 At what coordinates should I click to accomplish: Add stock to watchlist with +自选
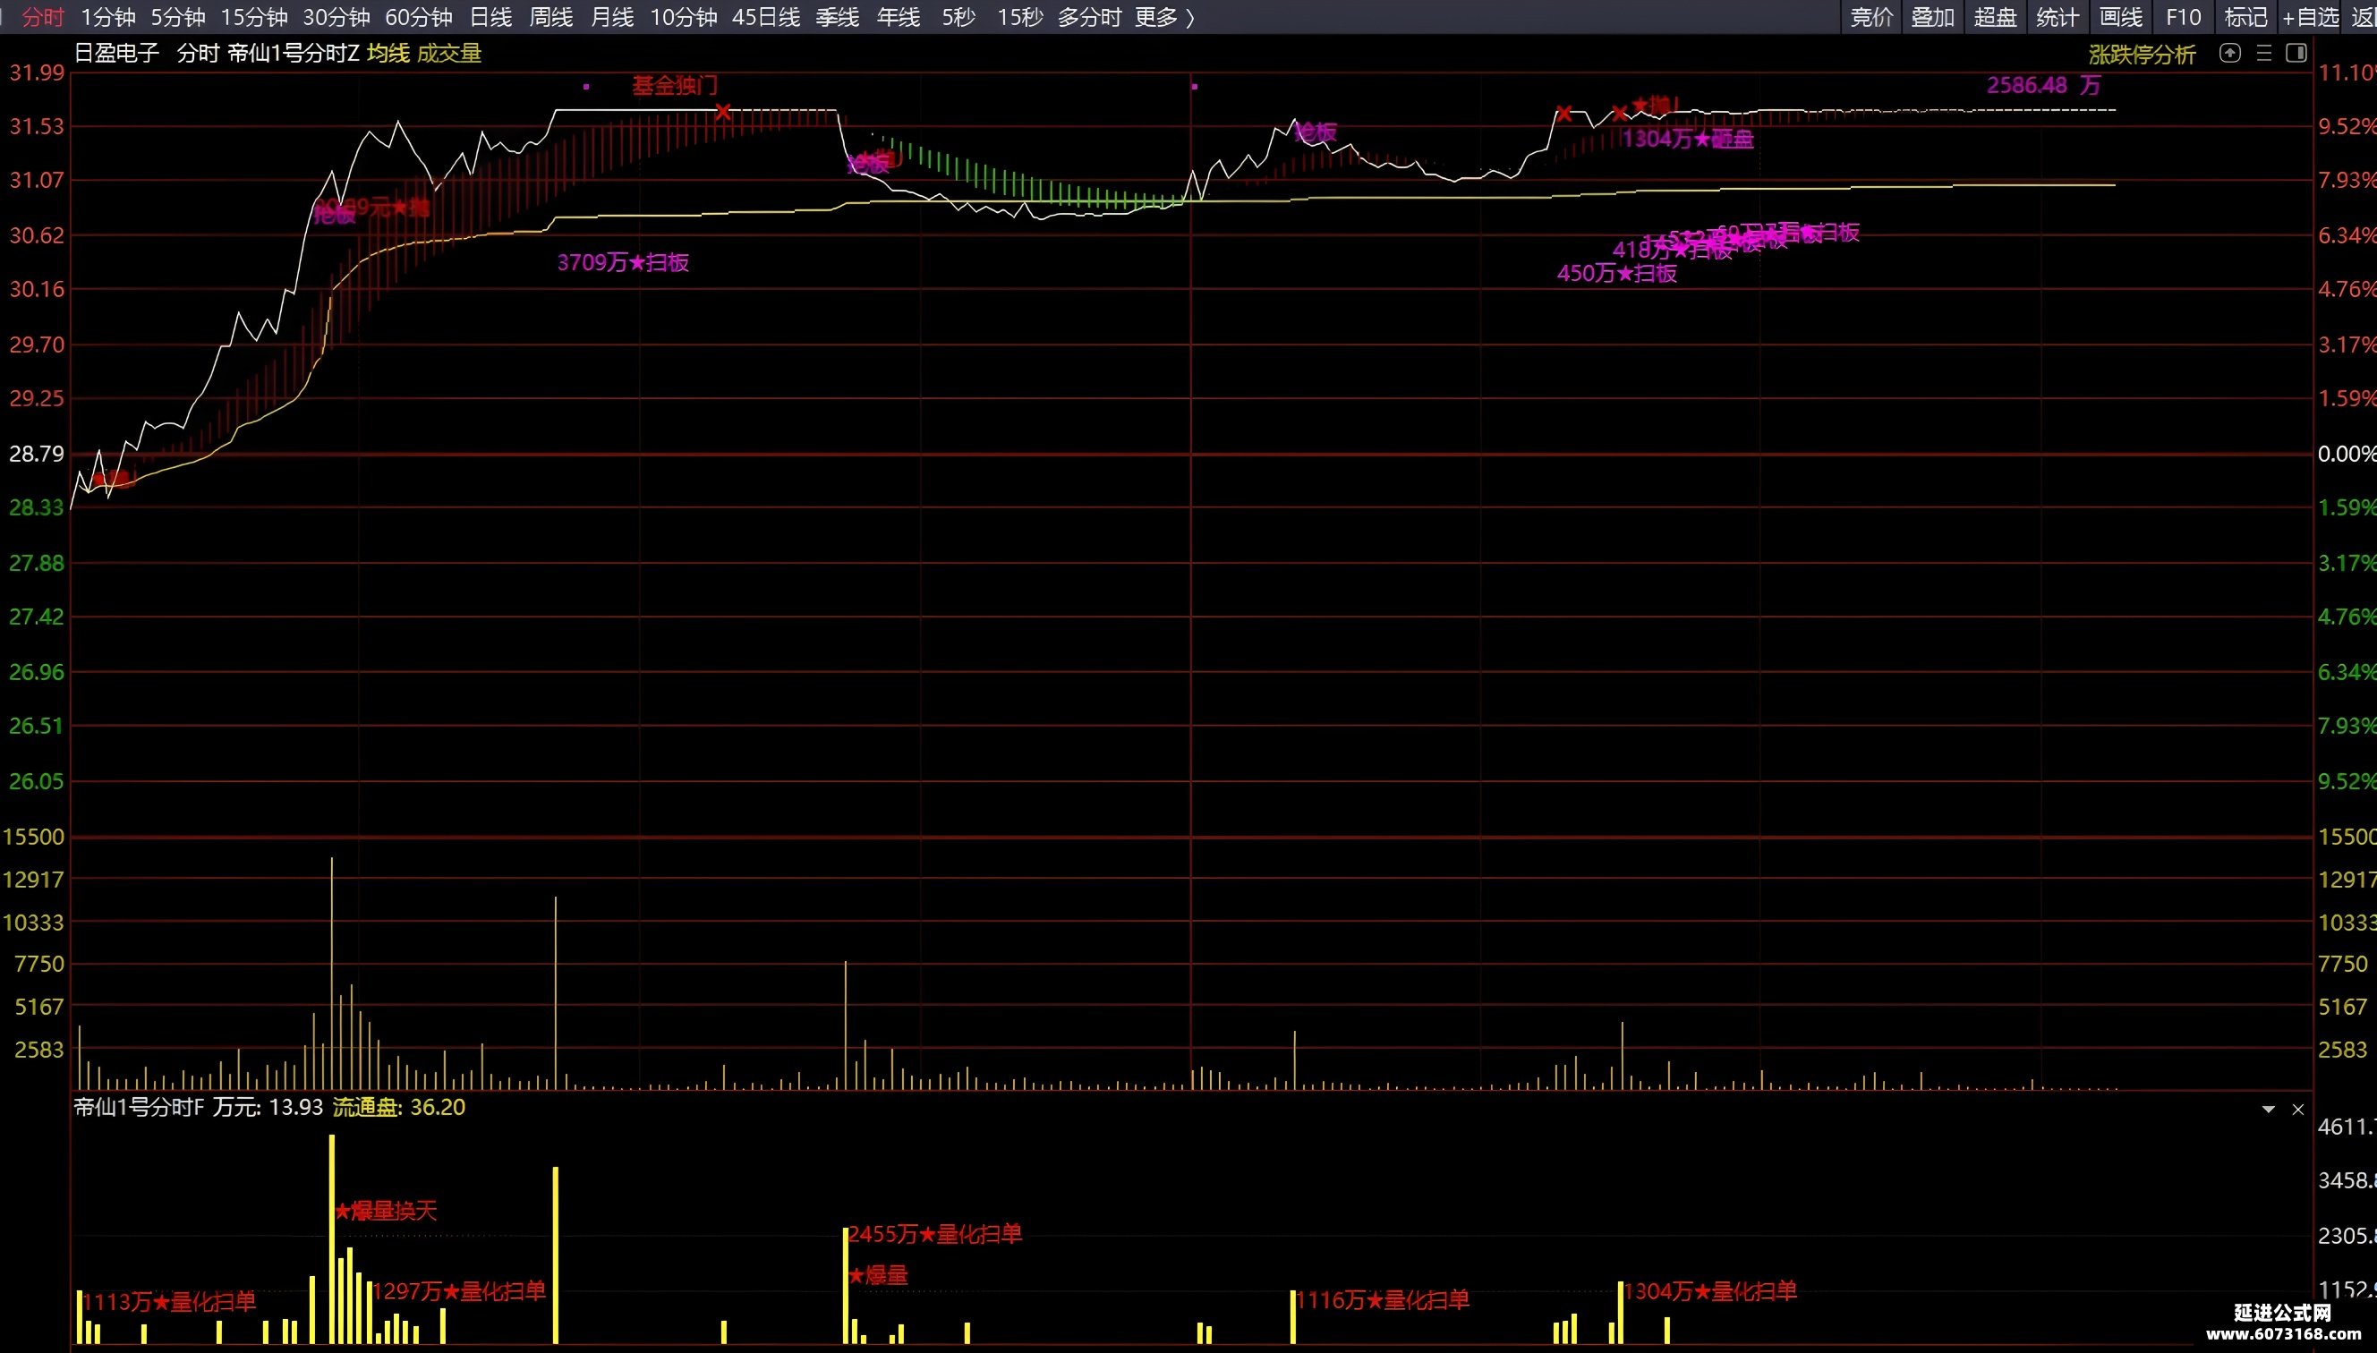point(2310,17)
